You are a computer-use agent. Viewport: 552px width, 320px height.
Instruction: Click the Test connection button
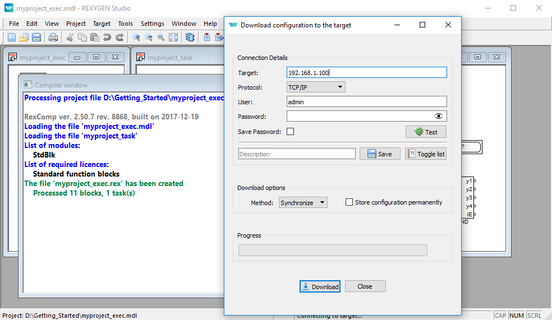pyautogui.click(x=426, y=132)
